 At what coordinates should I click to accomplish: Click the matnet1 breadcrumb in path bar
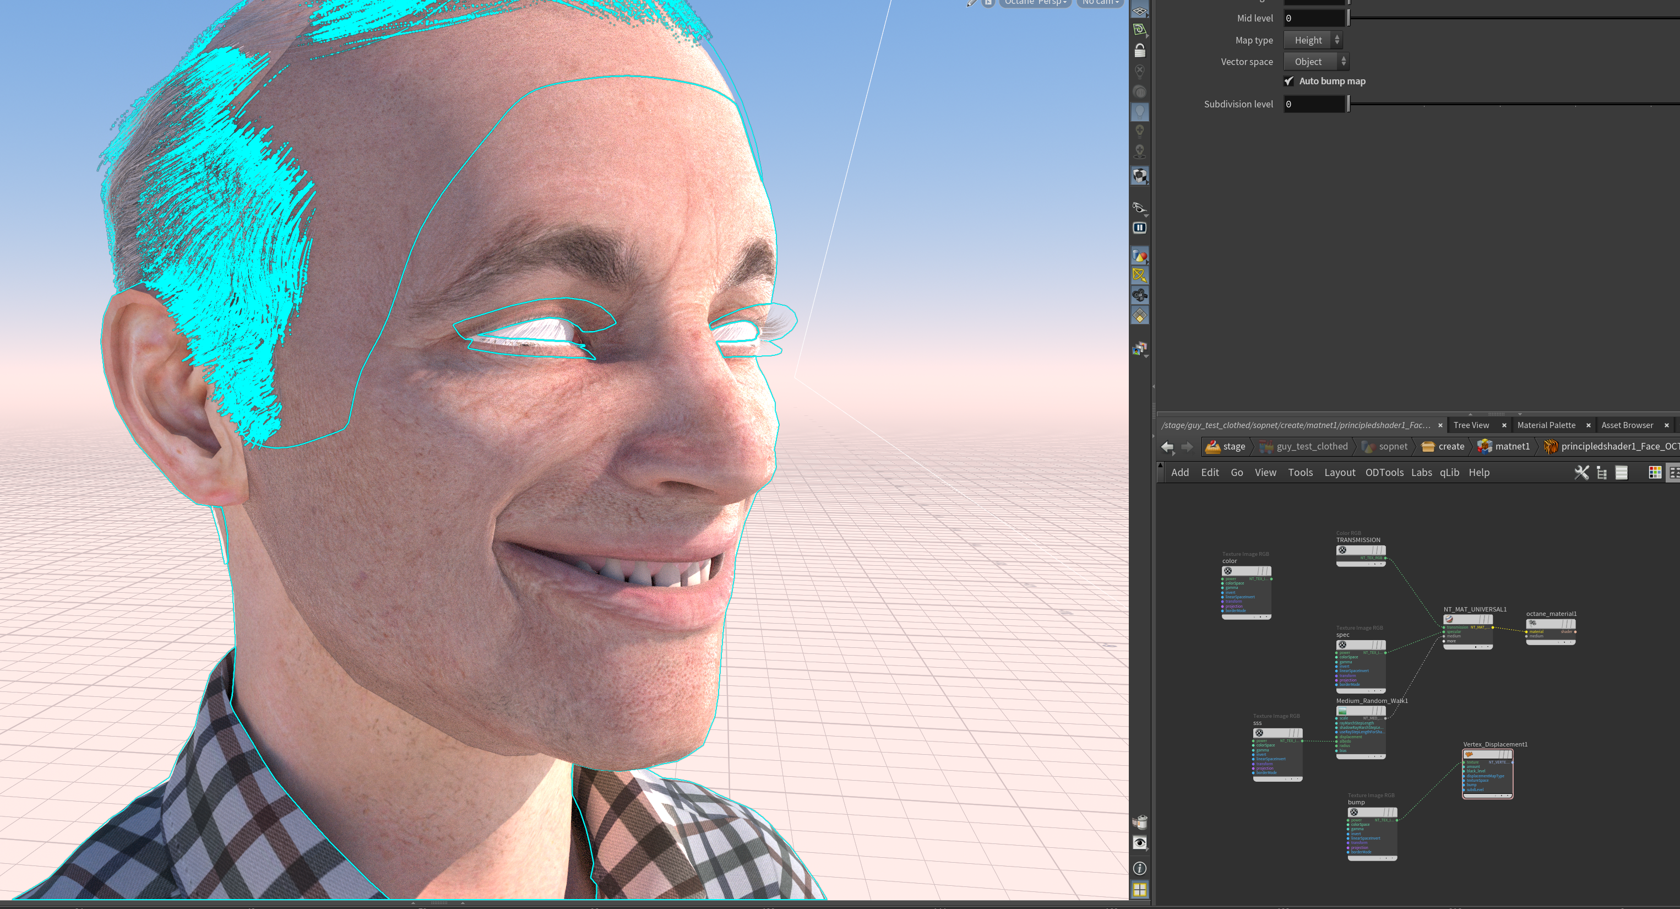(x=1504, y=446)
